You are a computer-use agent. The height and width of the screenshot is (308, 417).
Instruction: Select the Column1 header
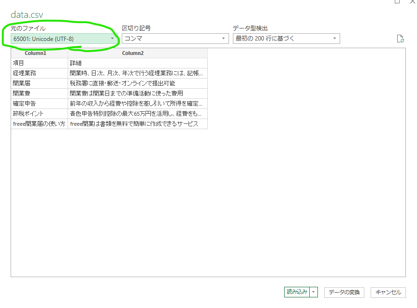(x=39, y=53)
